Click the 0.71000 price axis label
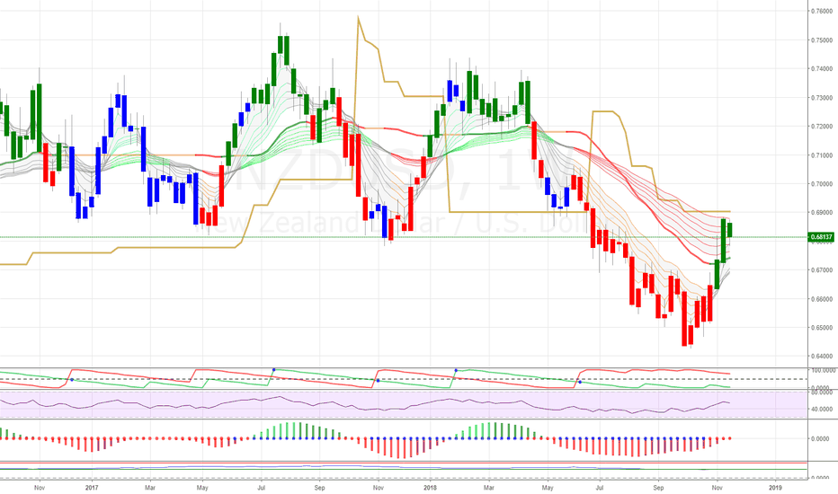 pos(822,155)
